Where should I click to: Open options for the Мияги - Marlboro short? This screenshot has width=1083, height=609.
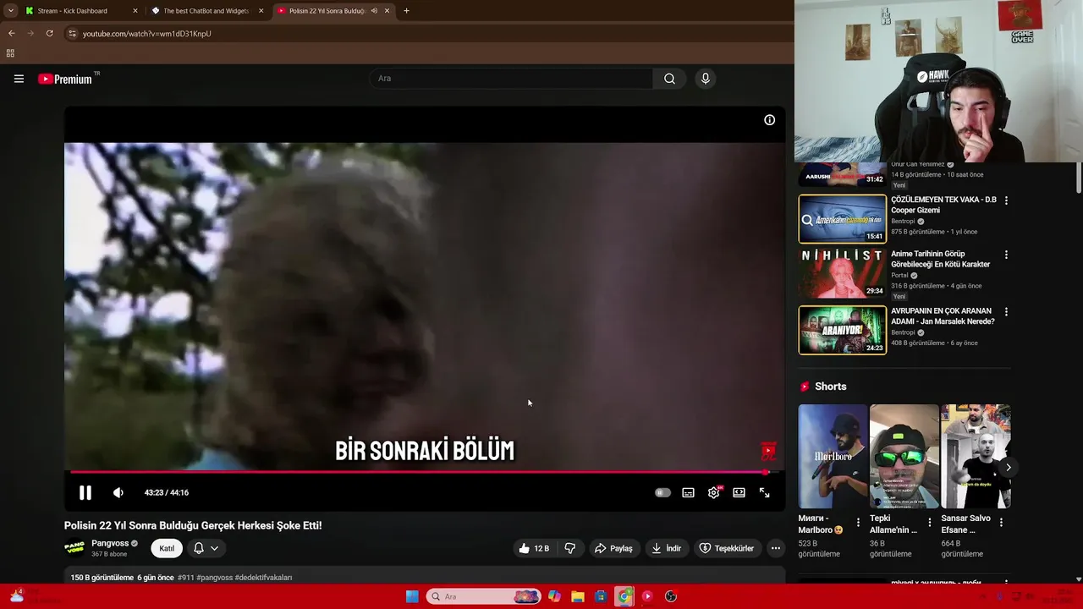858,523
